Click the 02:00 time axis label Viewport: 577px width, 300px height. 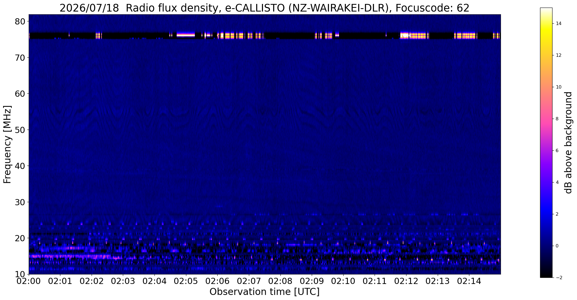[x=28, y=281]
